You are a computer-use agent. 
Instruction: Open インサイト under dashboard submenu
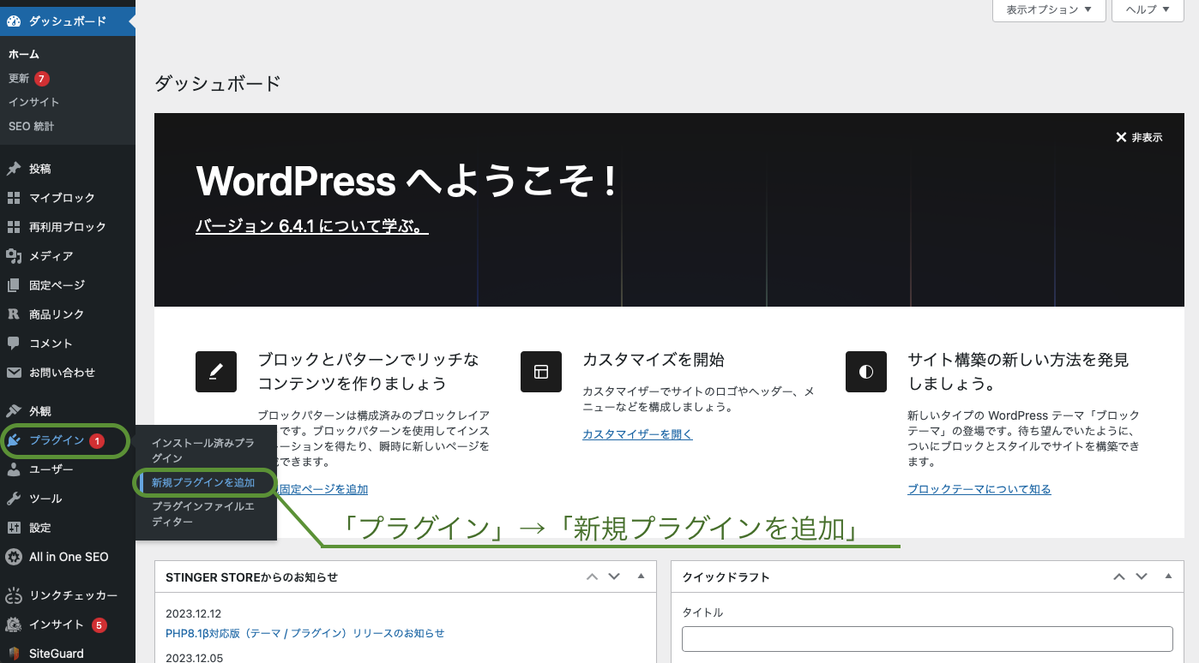point(34,102)
